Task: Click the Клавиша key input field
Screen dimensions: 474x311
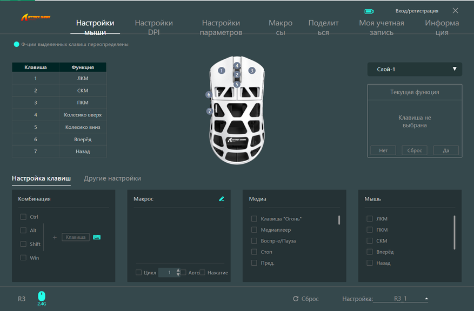Action: click(x=76, y=237)
